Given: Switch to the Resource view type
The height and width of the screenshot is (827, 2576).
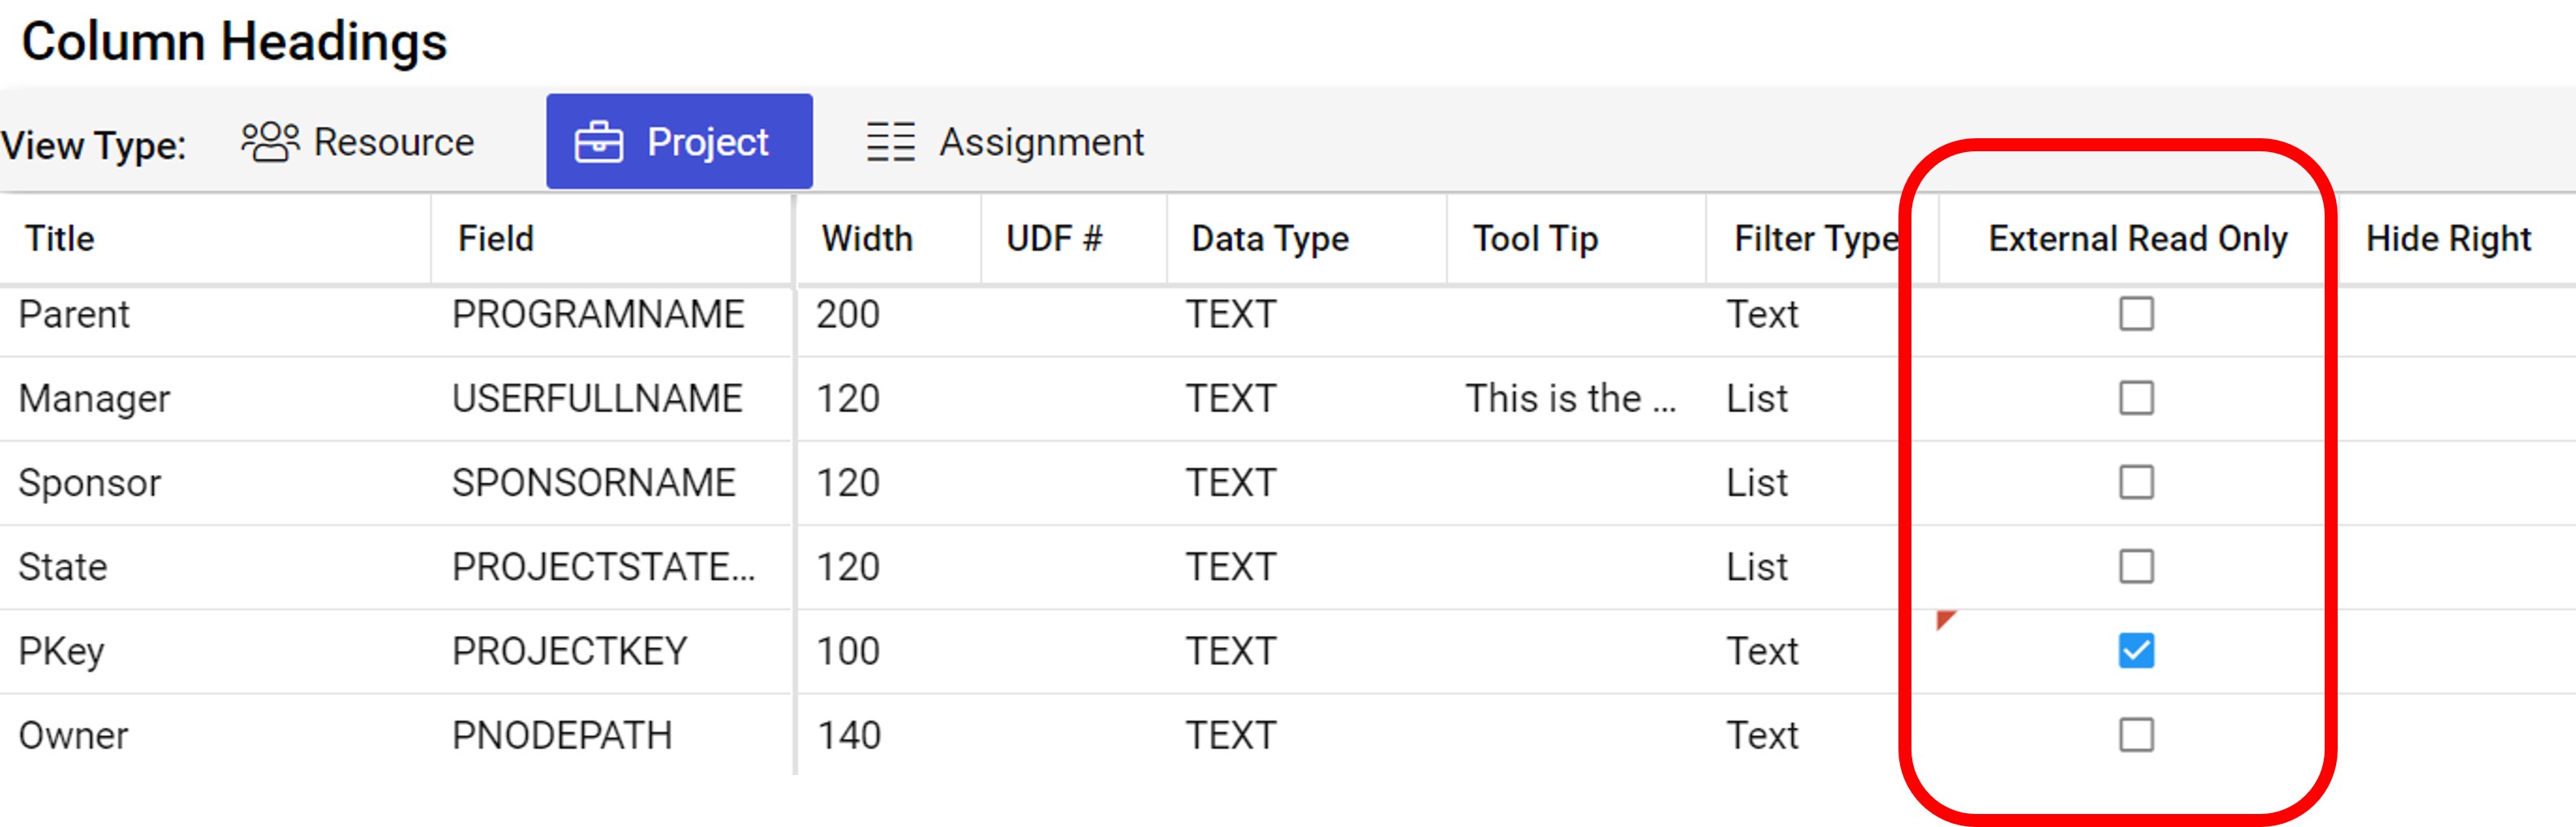Looking at the screenshot, I should [x=358, y=140].
